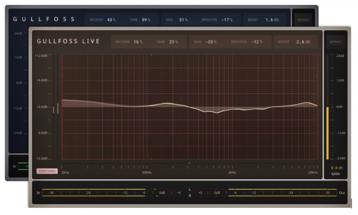The height and width of the screenshot is (215, 358).
Task: Click the Bias value -35 % in Gullfoss Live
Action: pos(211,42)
